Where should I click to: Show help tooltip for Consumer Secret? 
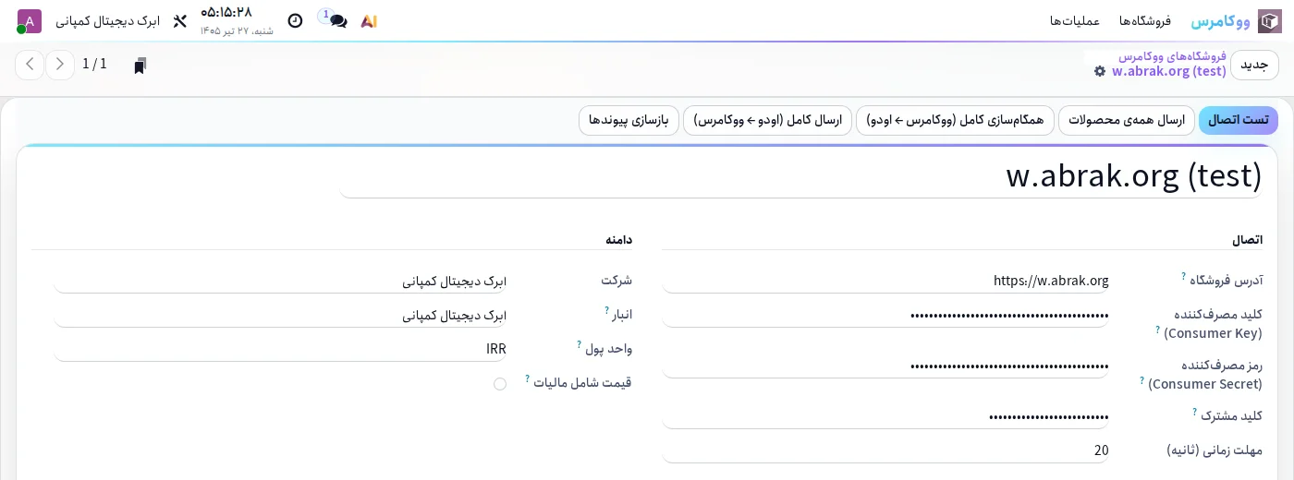coord(1142,379)
